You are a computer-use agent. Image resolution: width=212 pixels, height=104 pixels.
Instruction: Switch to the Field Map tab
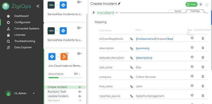(195, 11)
